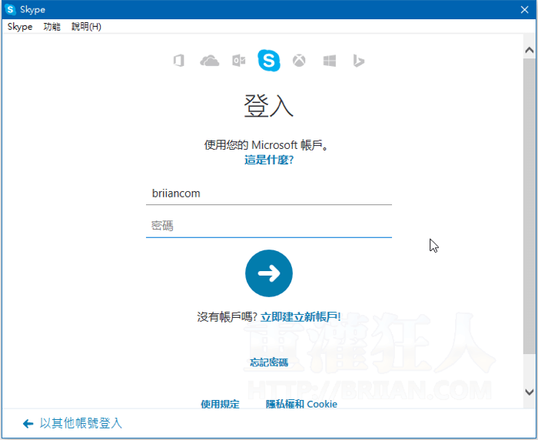Close the Skype window
This screenshot has width=538, height=440.
pos(524,9)
